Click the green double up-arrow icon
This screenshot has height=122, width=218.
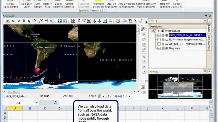point(94,21)
